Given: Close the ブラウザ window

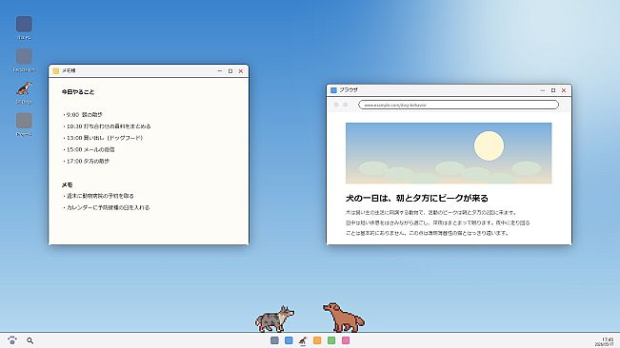Looking at the screenshot, I should click(564, 90).
